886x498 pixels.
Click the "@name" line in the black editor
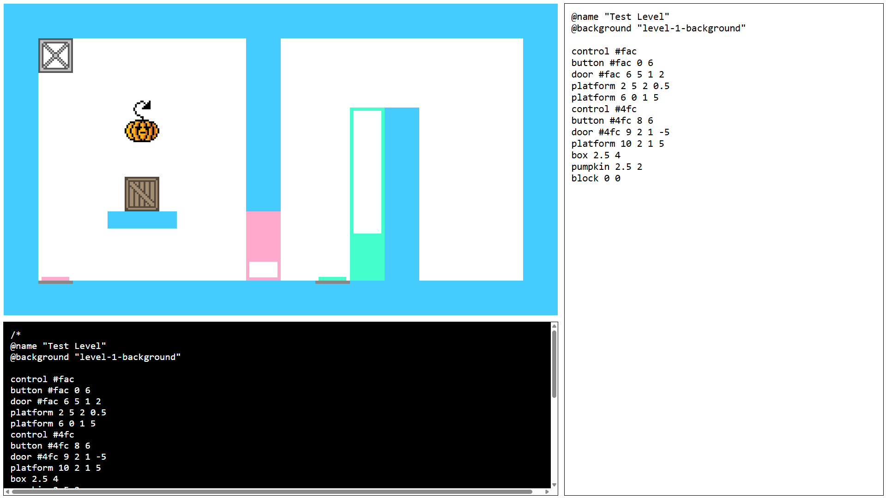tap(58, 346)
